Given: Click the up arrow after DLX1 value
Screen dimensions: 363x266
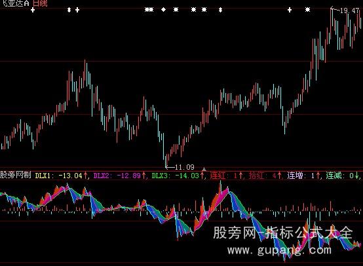Looking at the screenshot, I should (85, 176).
